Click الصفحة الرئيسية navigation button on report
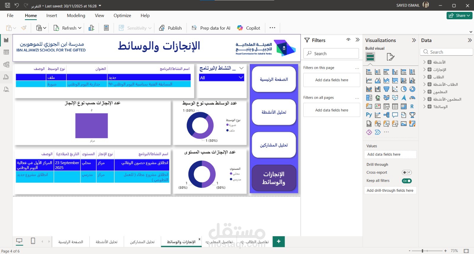Screen dimensions: 474x254 tap(274, 79)
